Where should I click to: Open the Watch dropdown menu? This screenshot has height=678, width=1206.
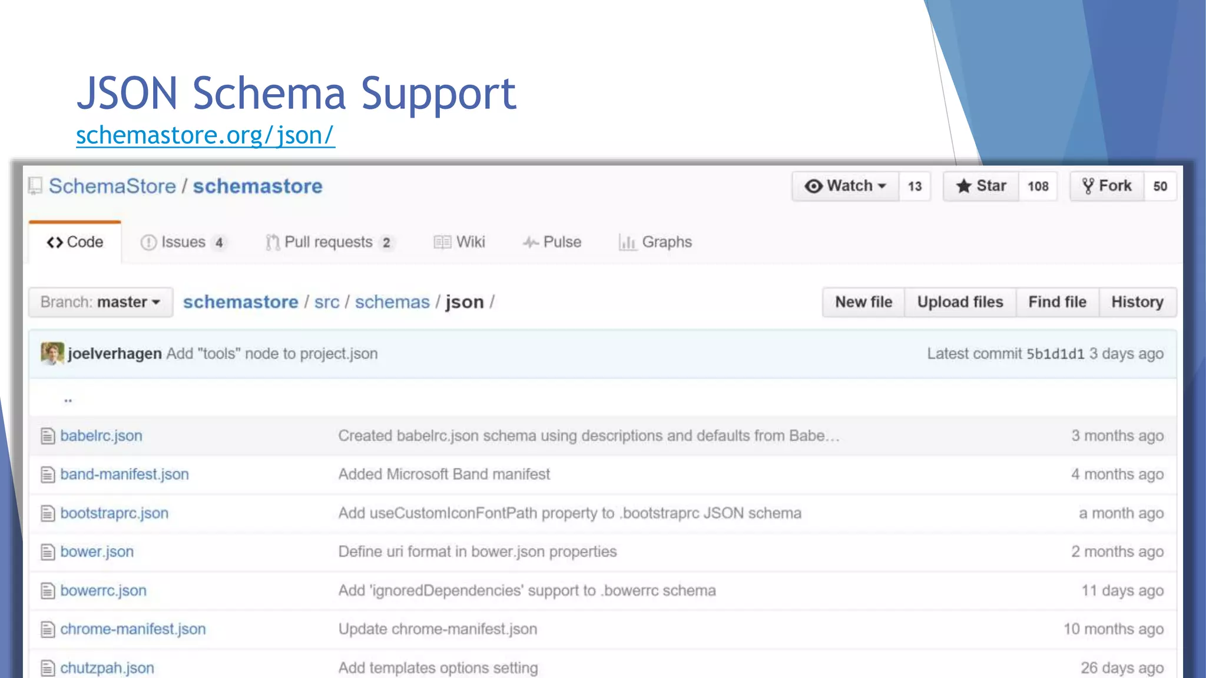pos(845,186)
